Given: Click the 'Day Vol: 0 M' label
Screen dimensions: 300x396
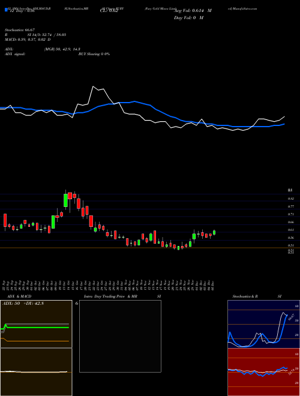Looking at the screenshot, I should [x=188, y=18].
